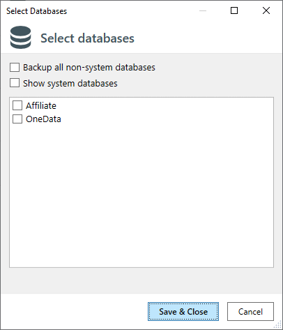
Task: Click the Select Databases title bar text
Action: (37, 11)
